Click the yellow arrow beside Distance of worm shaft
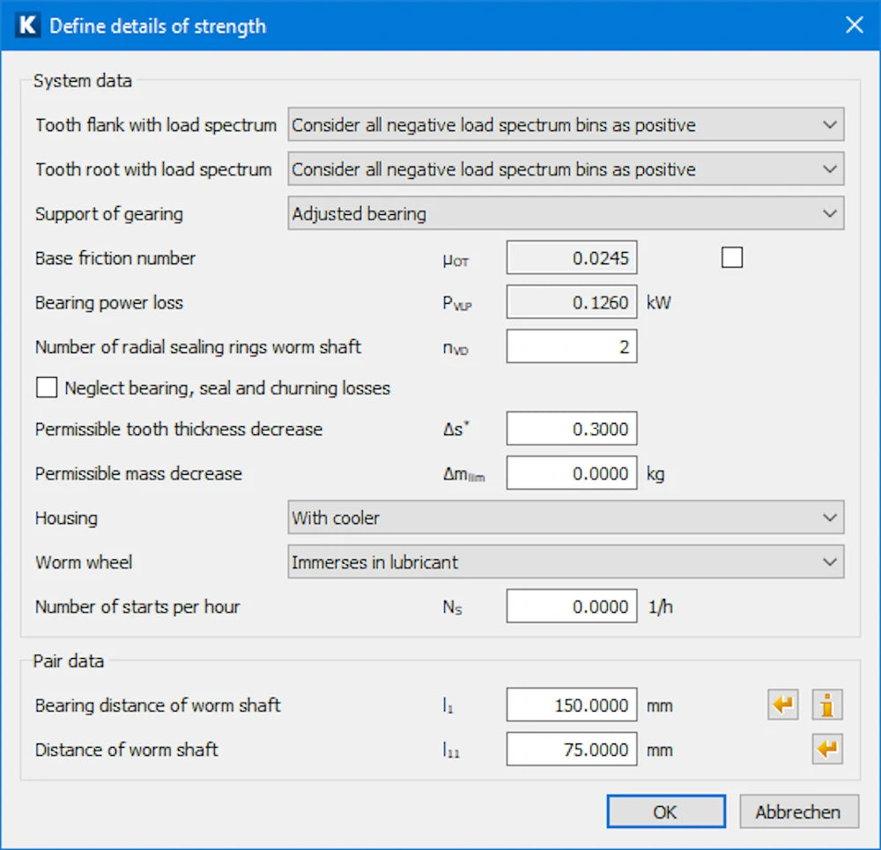881x850 pixels. pyautogui.click(x=827, y=750)
